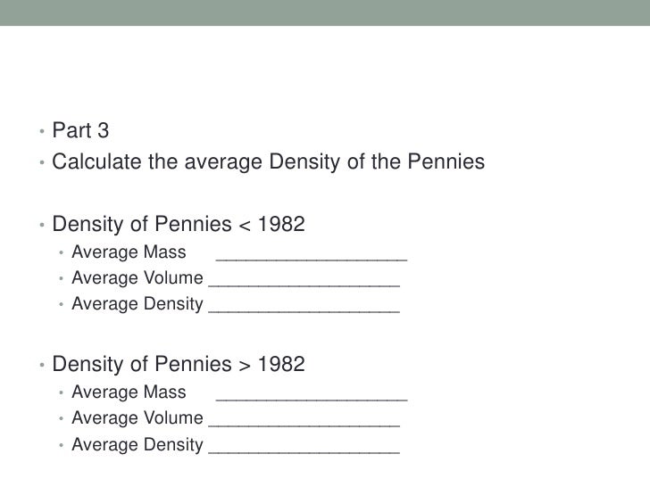The width and height of the screenshot is (650, 487).
Task: Click Average Mass blank under < 1982
Action: point(312,253)
